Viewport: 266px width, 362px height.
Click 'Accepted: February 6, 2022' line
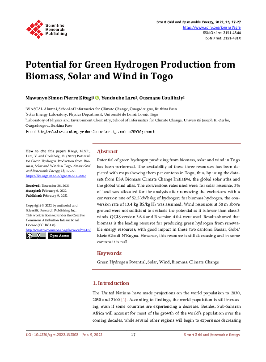click(x=46, y=191)
